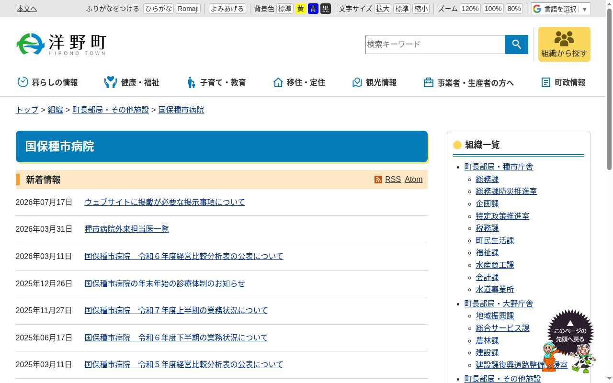Screen dimensions: 613x383
Task: Open 町長部局・大野庁舎 link
Action: coord(499,304)
